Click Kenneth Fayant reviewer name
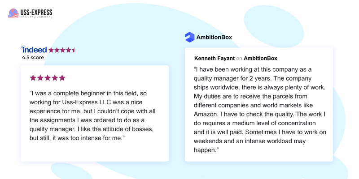359x179 pixels. pos(215,58)
